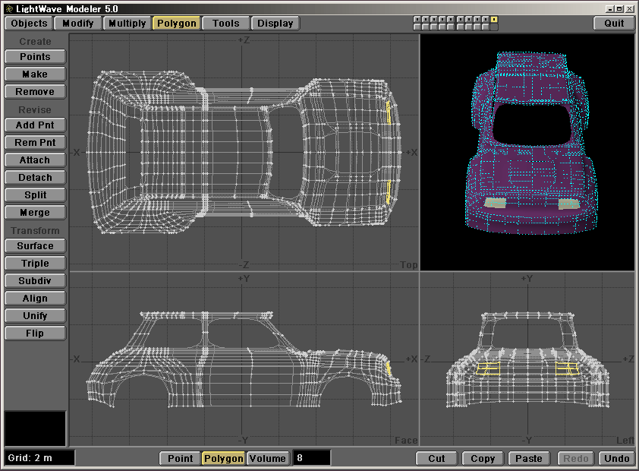
Task: Click the Quit button
Action: pos(614,23)
